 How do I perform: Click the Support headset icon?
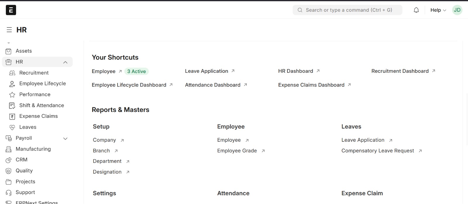8,193
